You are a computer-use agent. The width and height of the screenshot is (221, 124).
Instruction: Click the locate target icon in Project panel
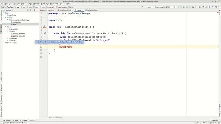point(28,10)
